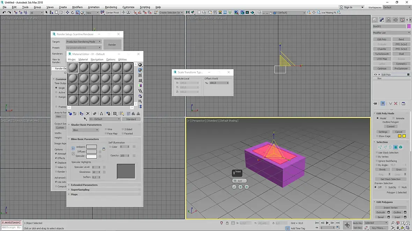Select the Move transform tool in the toolbar
The height and width of the screenshot is (231, 412).
pyautogui.click(x=67, y=13)
